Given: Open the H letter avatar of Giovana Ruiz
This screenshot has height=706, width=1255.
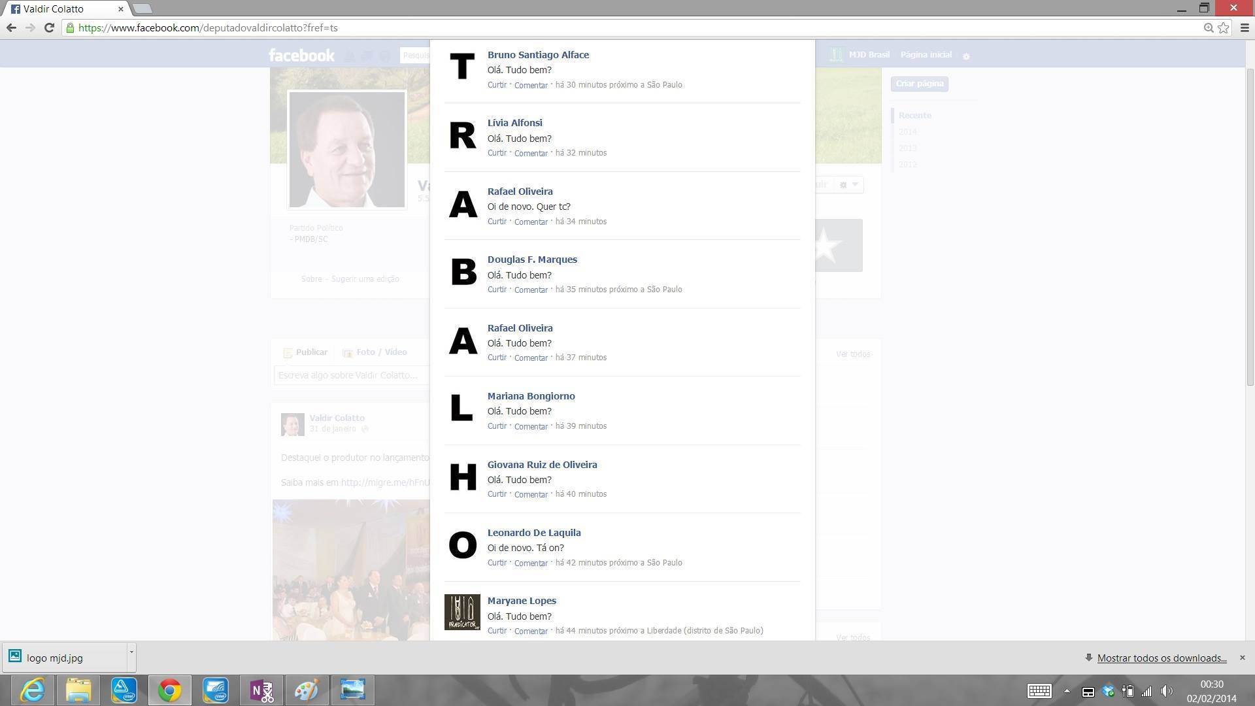Looking at the screenshot, I should click(462, 477).
